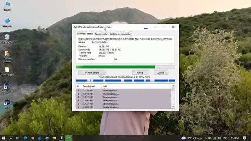Select the Network desktop icon
251x141 pixels.
click(7, 23)
